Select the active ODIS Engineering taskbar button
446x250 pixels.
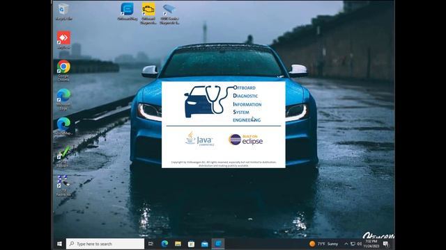pos(218,244)
